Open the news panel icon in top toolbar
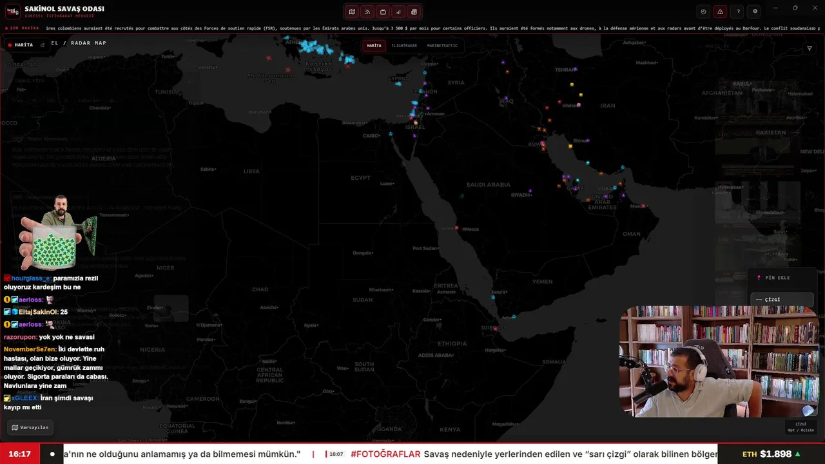Image resolution: width=825 pixels, height=464 pixels. point(414,12)
